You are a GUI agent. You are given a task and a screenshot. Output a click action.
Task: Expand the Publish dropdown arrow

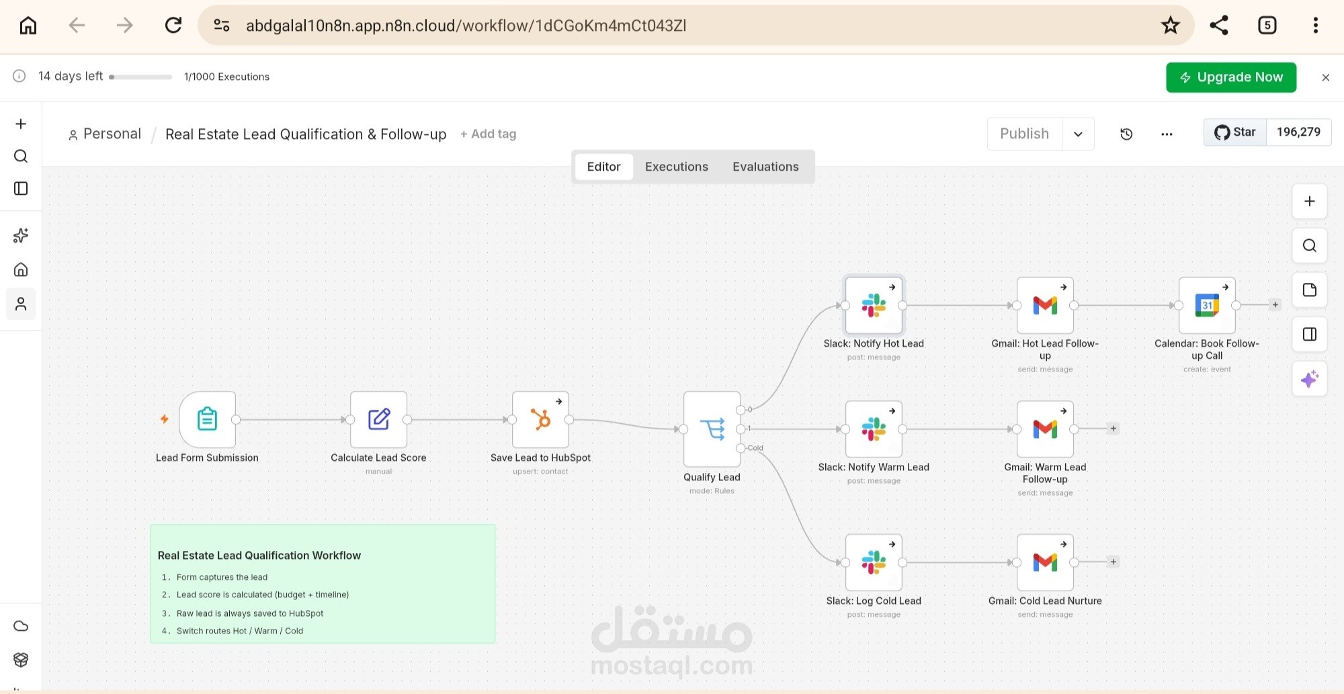coord(1078,134)
